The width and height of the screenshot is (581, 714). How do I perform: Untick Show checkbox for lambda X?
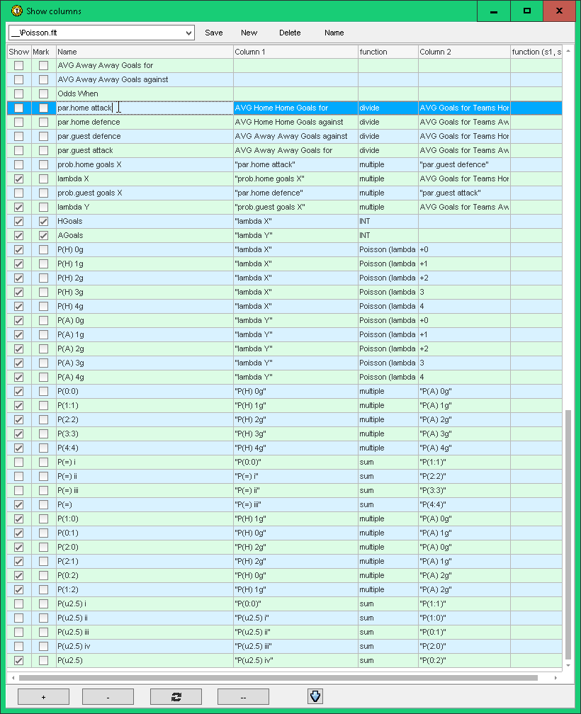pyautogui.click(x=19, y=178)
